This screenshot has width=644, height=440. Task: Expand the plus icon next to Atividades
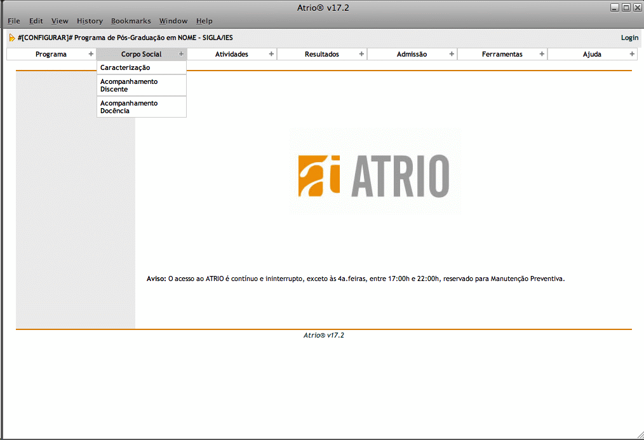pyautogui.click(x=271, y=54)
